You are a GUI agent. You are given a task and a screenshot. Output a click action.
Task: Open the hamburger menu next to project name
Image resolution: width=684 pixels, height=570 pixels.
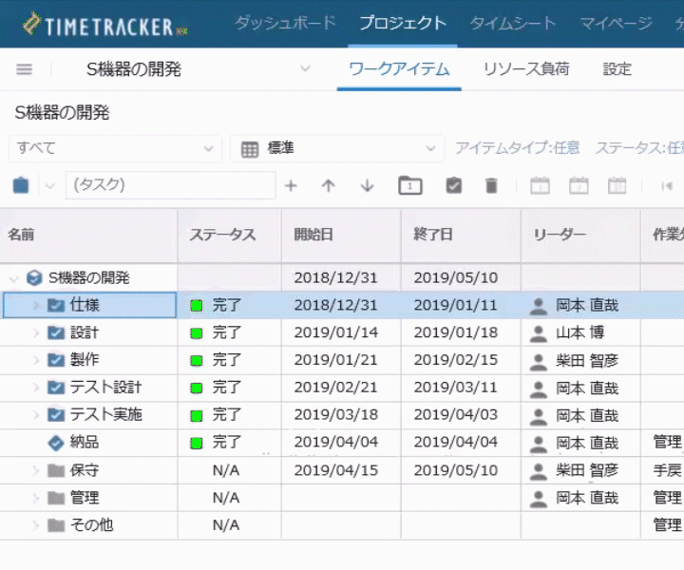(25, 69)
